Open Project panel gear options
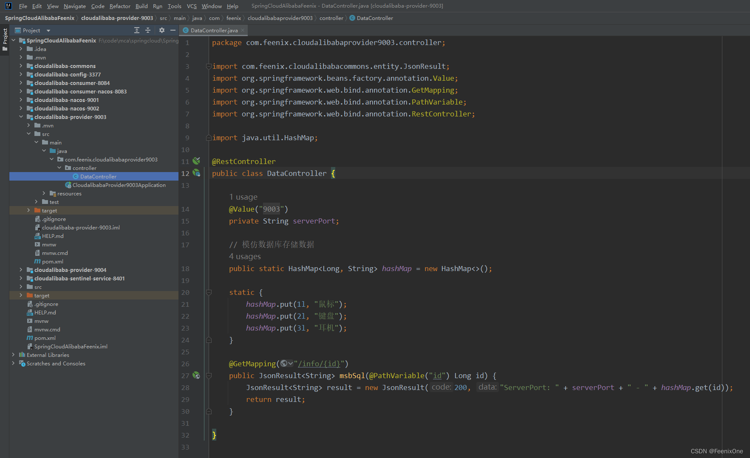 point(161,30)
